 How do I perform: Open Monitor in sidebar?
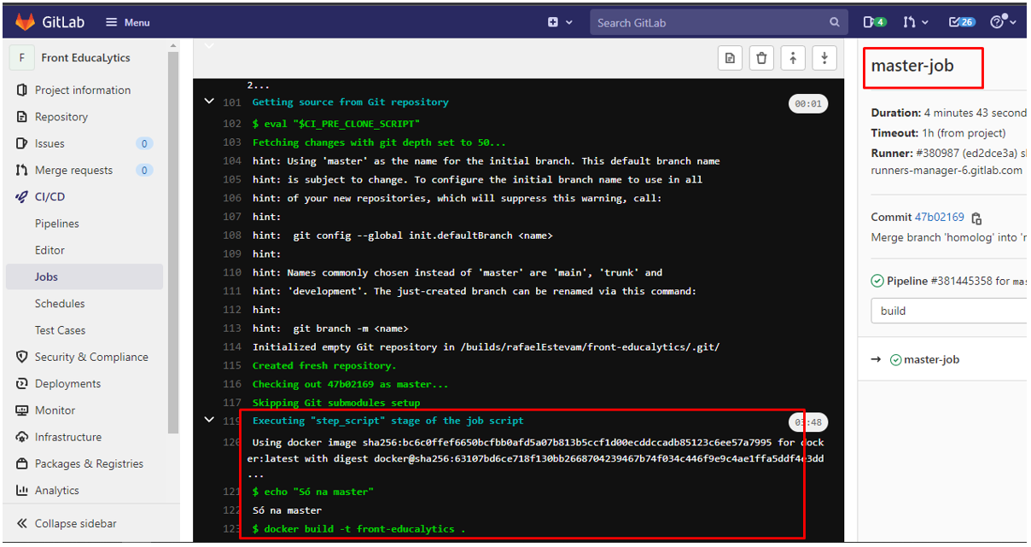coord(55,410)
